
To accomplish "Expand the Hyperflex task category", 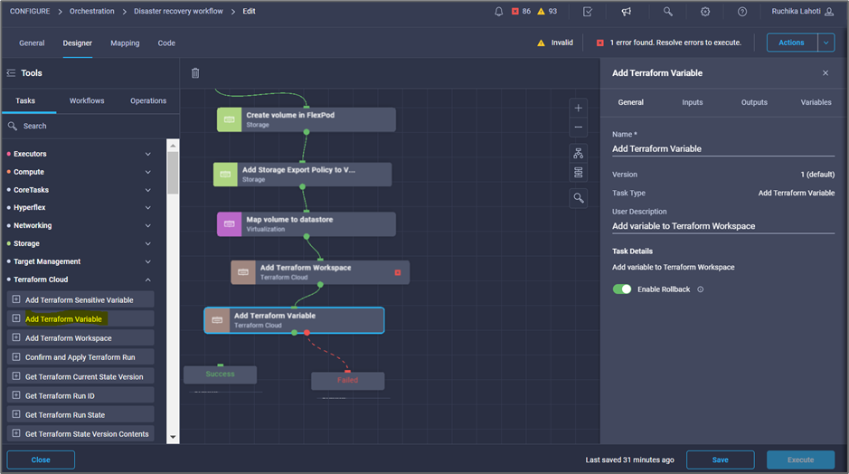I will (148, 208).
